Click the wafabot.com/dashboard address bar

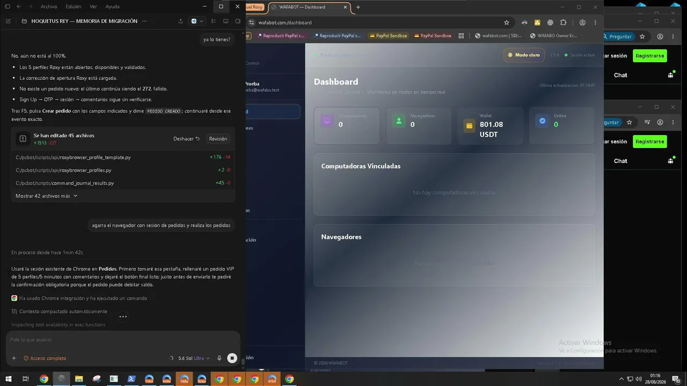[x=376, y=23]
